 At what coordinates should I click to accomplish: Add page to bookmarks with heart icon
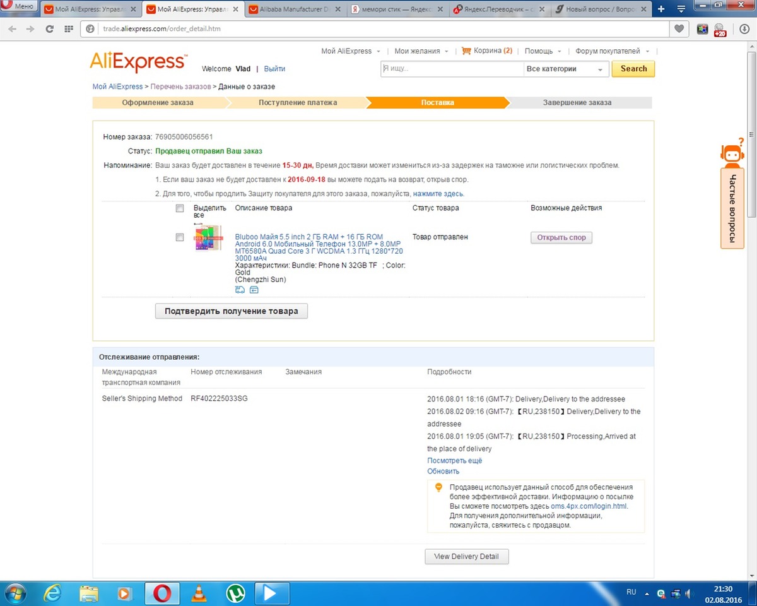click(x=679, y=29)
